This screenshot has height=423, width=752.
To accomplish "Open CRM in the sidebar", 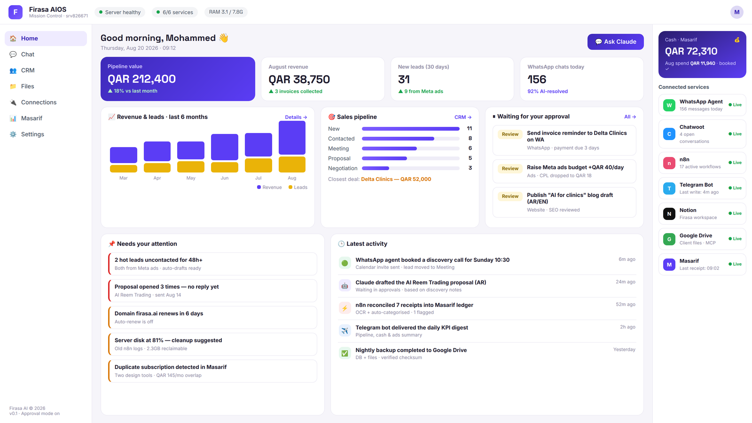I will click(x=46, y=70).
